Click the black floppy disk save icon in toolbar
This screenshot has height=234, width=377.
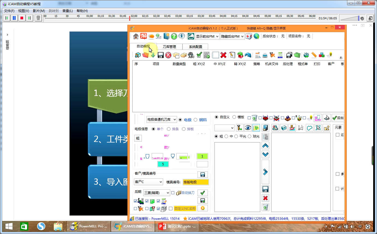[x=161, y=55]
